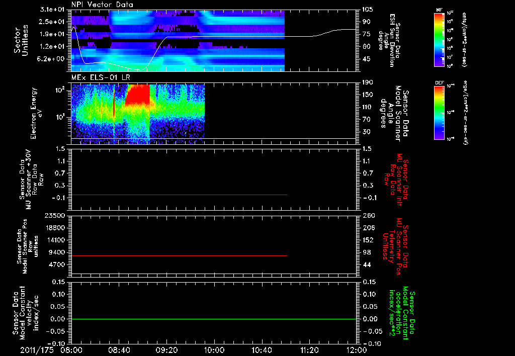Click the 'MU Scanner +30V' left axis title
This screenshot has width=515, height=356.
(31, 180)
